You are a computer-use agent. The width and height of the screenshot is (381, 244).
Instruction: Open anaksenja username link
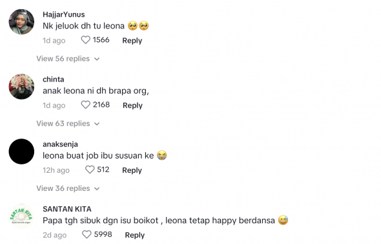click(60, 144)
